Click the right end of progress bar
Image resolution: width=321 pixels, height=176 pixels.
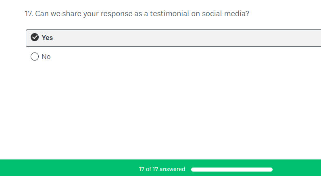click(x=271, y=169)
